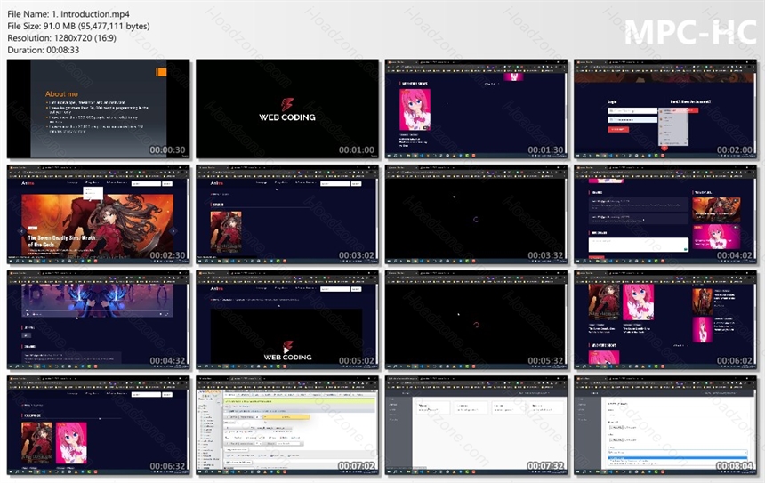Image resolution: width=765 pixels, height=483 pixels.
Task: Click the File Size 91.0 MB line
Action: (78, 27)
